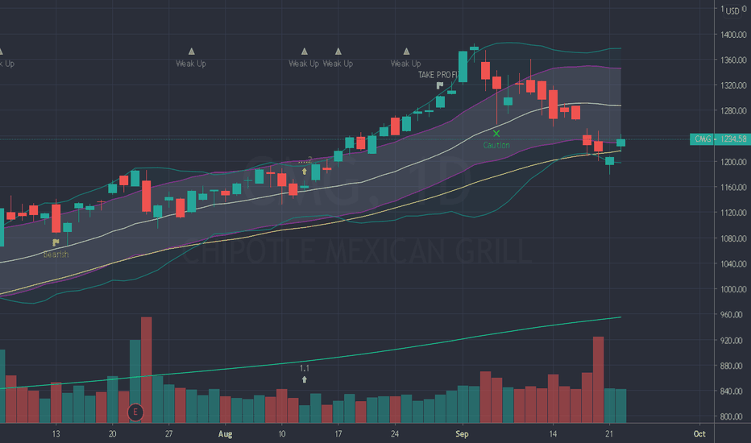Click the 14 date on time axis
This screenshot has height=443, width=751.
[x=553, y=434]
